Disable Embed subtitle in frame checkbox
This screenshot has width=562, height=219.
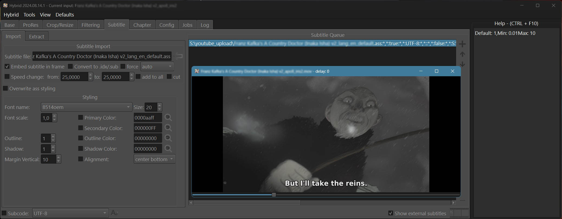tap(7, 67)
